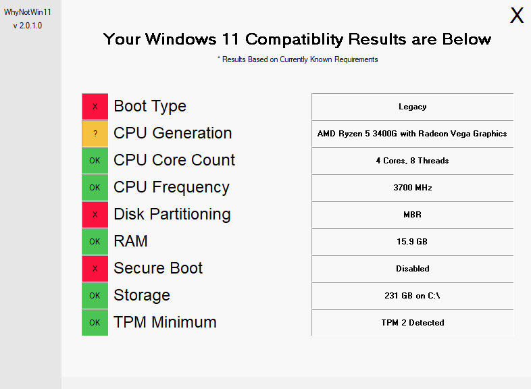This screenshot has height=389, width=531.
Task: Click the MBR disk partitioning result
Action: 413,215
